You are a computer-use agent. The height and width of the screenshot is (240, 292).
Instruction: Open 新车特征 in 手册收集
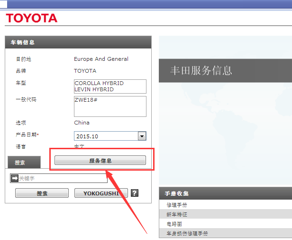point(177,214)
